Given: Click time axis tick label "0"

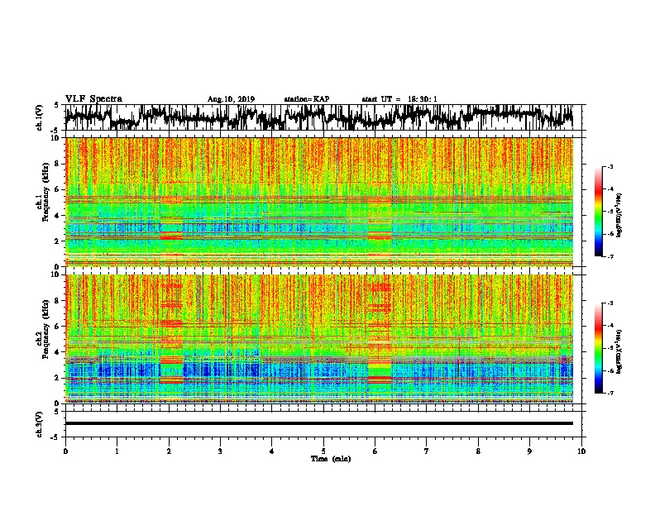Looking at the screenshot, I should click(x=65, y=451).
